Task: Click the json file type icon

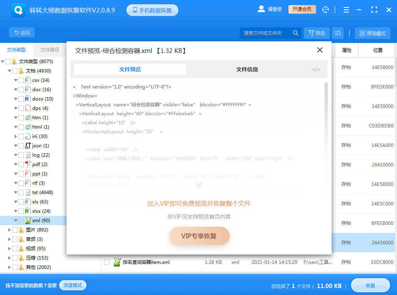Action: pos(28,146)
